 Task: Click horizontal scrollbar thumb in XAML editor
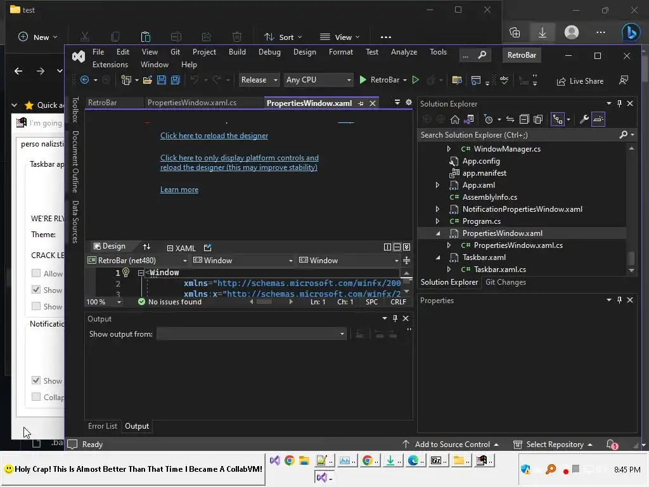coord(264,302)
